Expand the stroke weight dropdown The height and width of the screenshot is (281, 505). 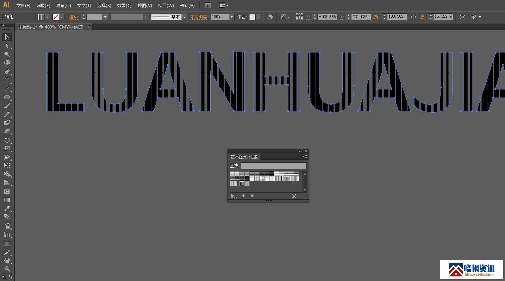[105, 17]
